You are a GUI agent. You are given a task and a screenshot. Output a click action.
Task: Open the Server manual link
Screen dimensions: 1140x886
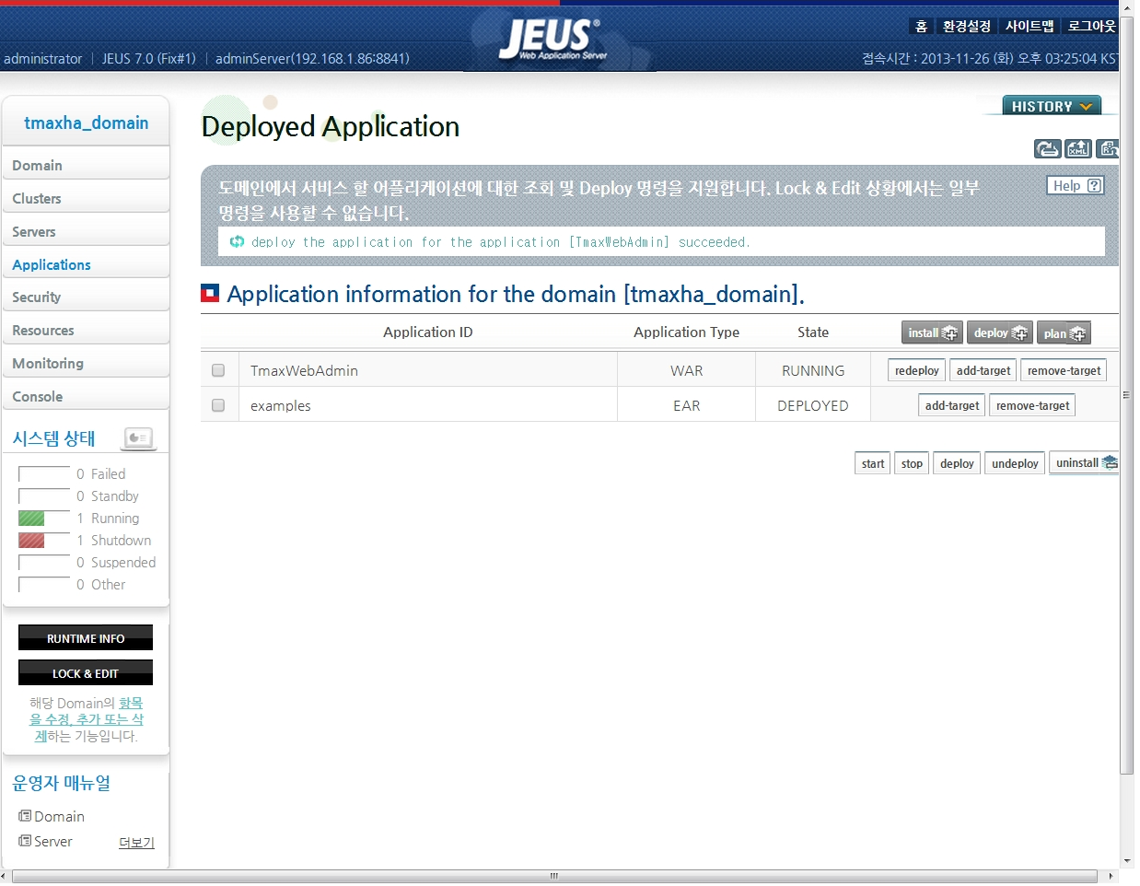pyautogui.click(x=52, y=841)
